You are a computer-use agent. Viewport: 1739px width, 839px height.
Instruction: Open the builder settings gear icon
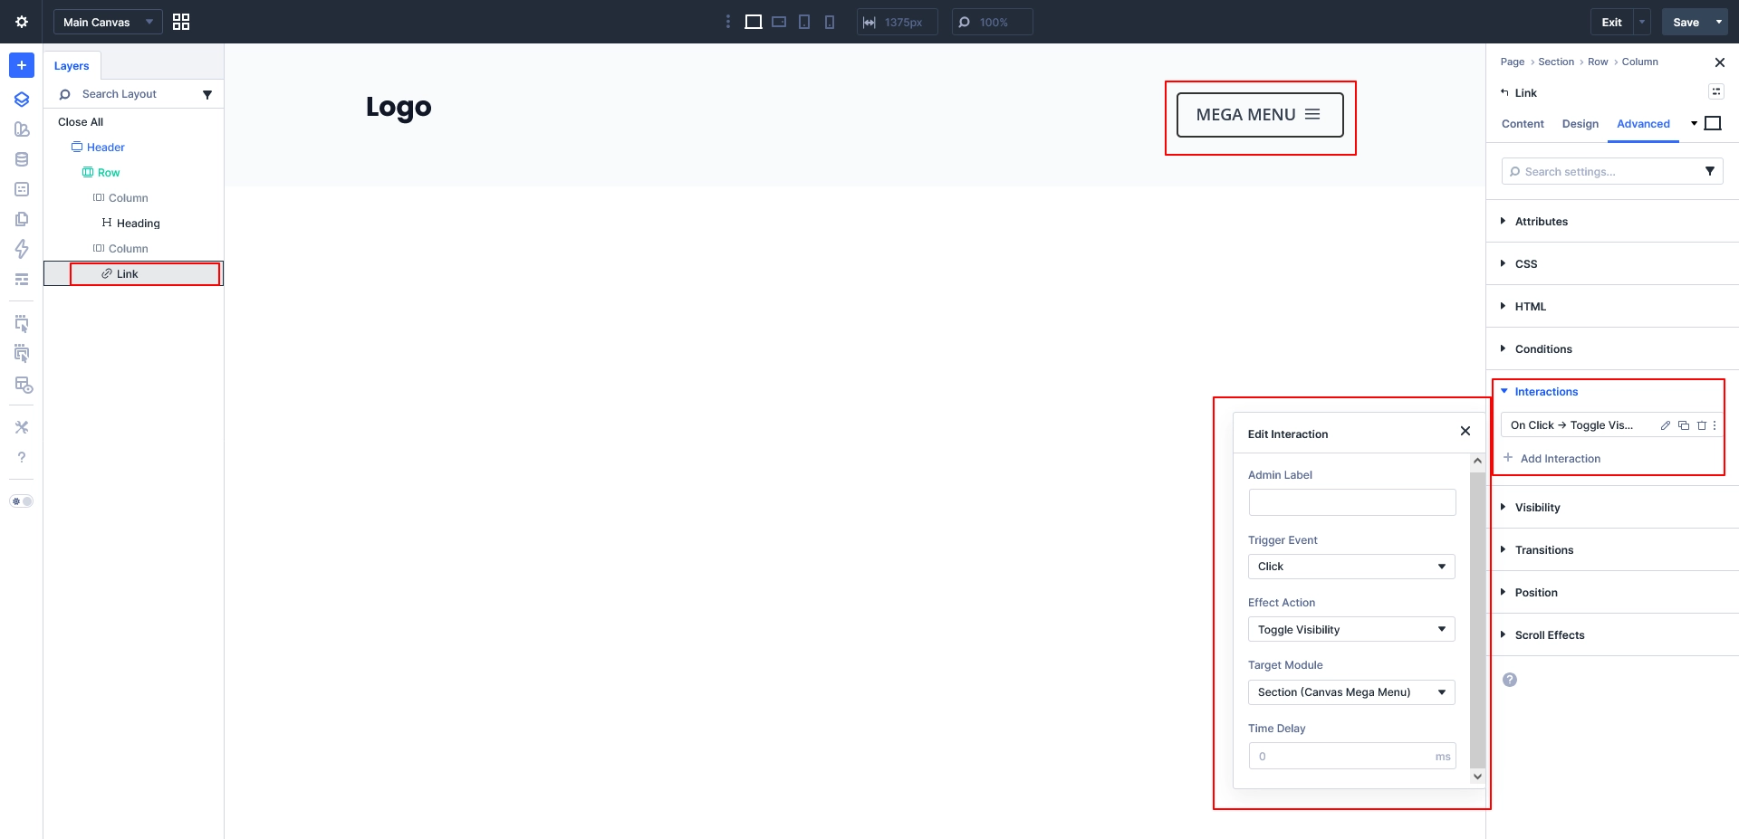pyautogui.click(x=22, y=22)
